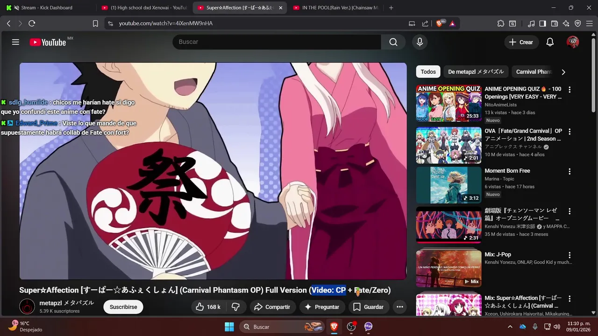Open Mix: J-Pop thumbnail
The image size is (598, 336).
tap(448, 269)
